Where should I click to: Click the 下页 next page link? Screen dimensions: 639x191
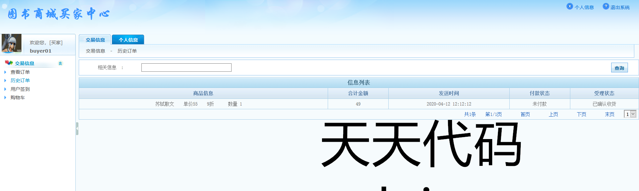tap(581, 114)
